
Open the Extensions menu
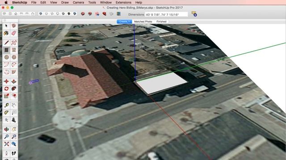(123, 2)
